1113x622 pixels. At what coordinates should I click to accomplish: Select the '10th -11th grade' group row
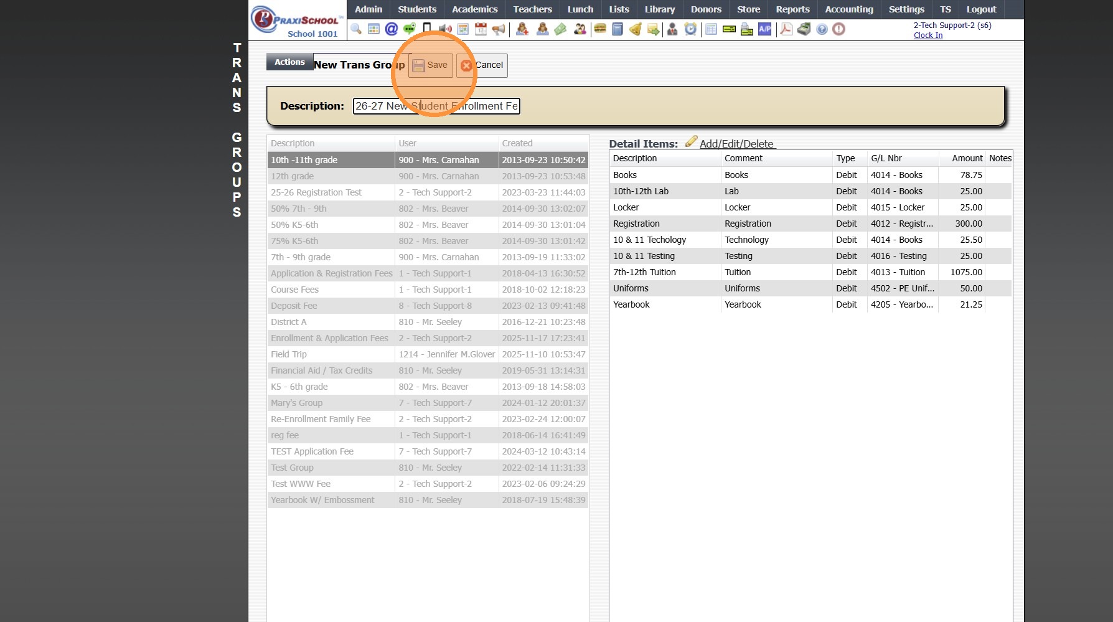pyautogui.click(x=428, y=160)
